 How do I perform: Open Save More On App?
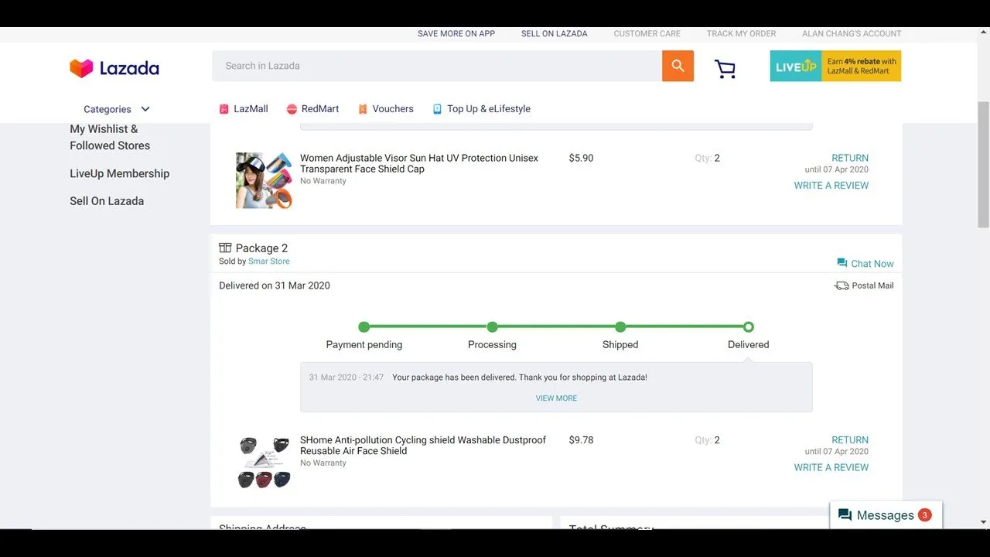[x=456, y=33]
